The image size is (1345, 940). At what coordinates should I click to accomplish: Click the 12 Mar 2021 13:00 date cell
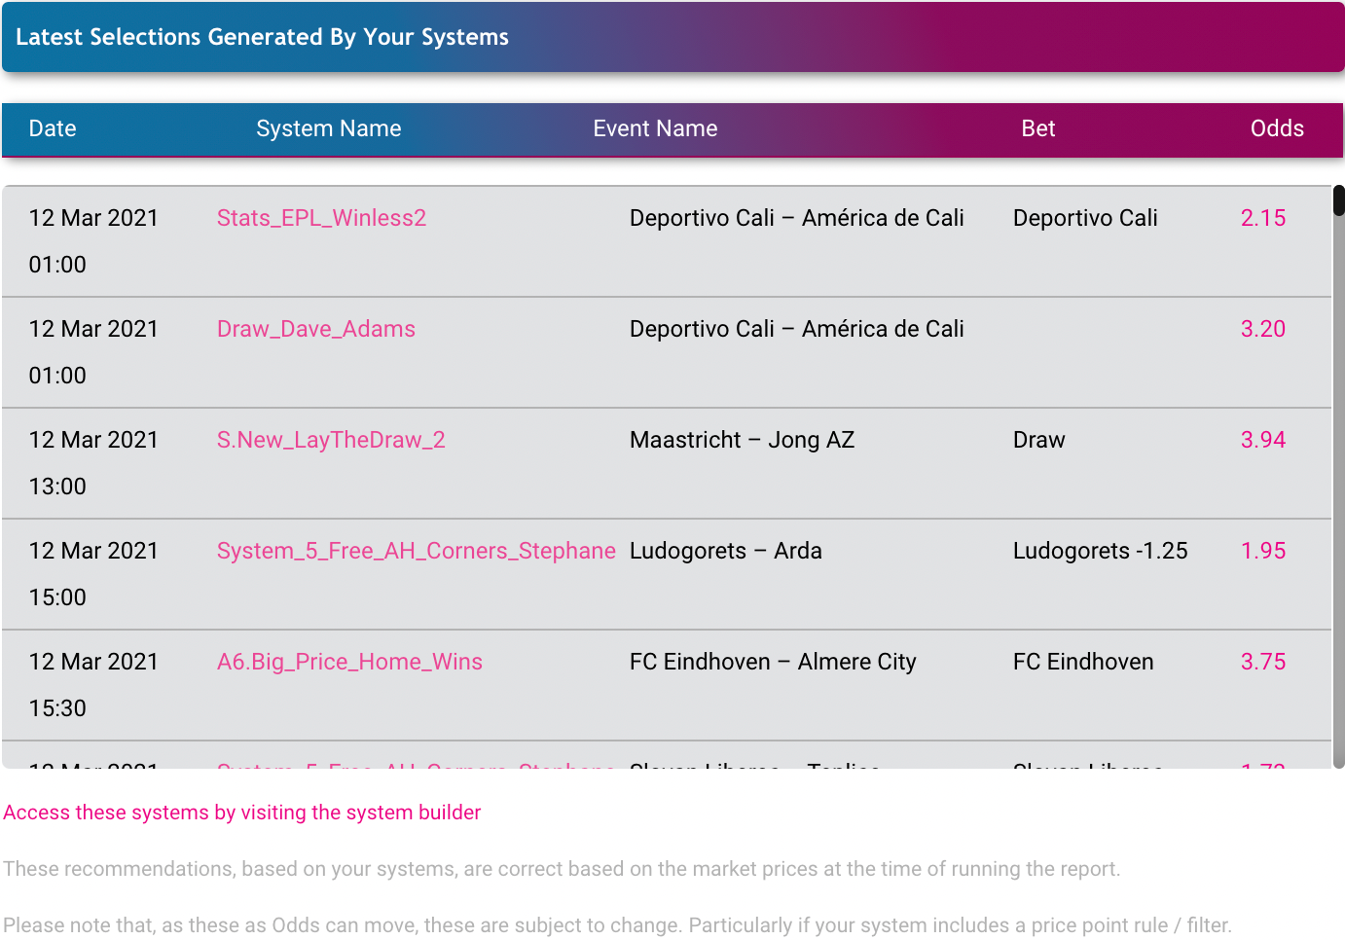click(x=93, y=463)
